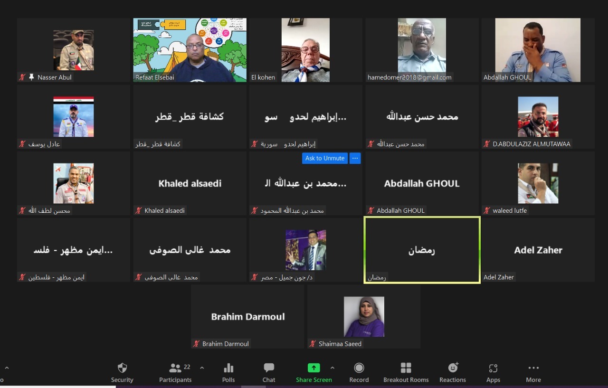Expand the Share Screen options caret

point(332,368)
